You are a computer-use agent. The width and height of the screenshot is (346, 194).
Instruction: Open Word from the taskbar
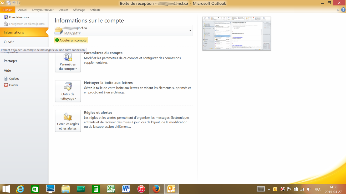point(126,189)
